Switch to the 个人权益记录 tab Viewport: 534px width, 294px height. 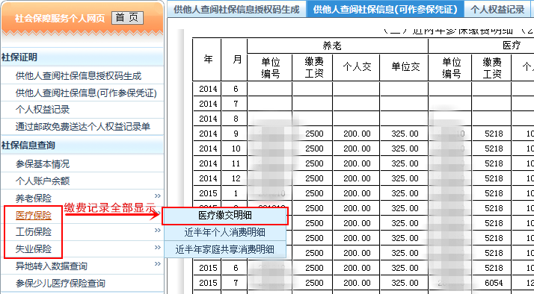click(498, 9)
